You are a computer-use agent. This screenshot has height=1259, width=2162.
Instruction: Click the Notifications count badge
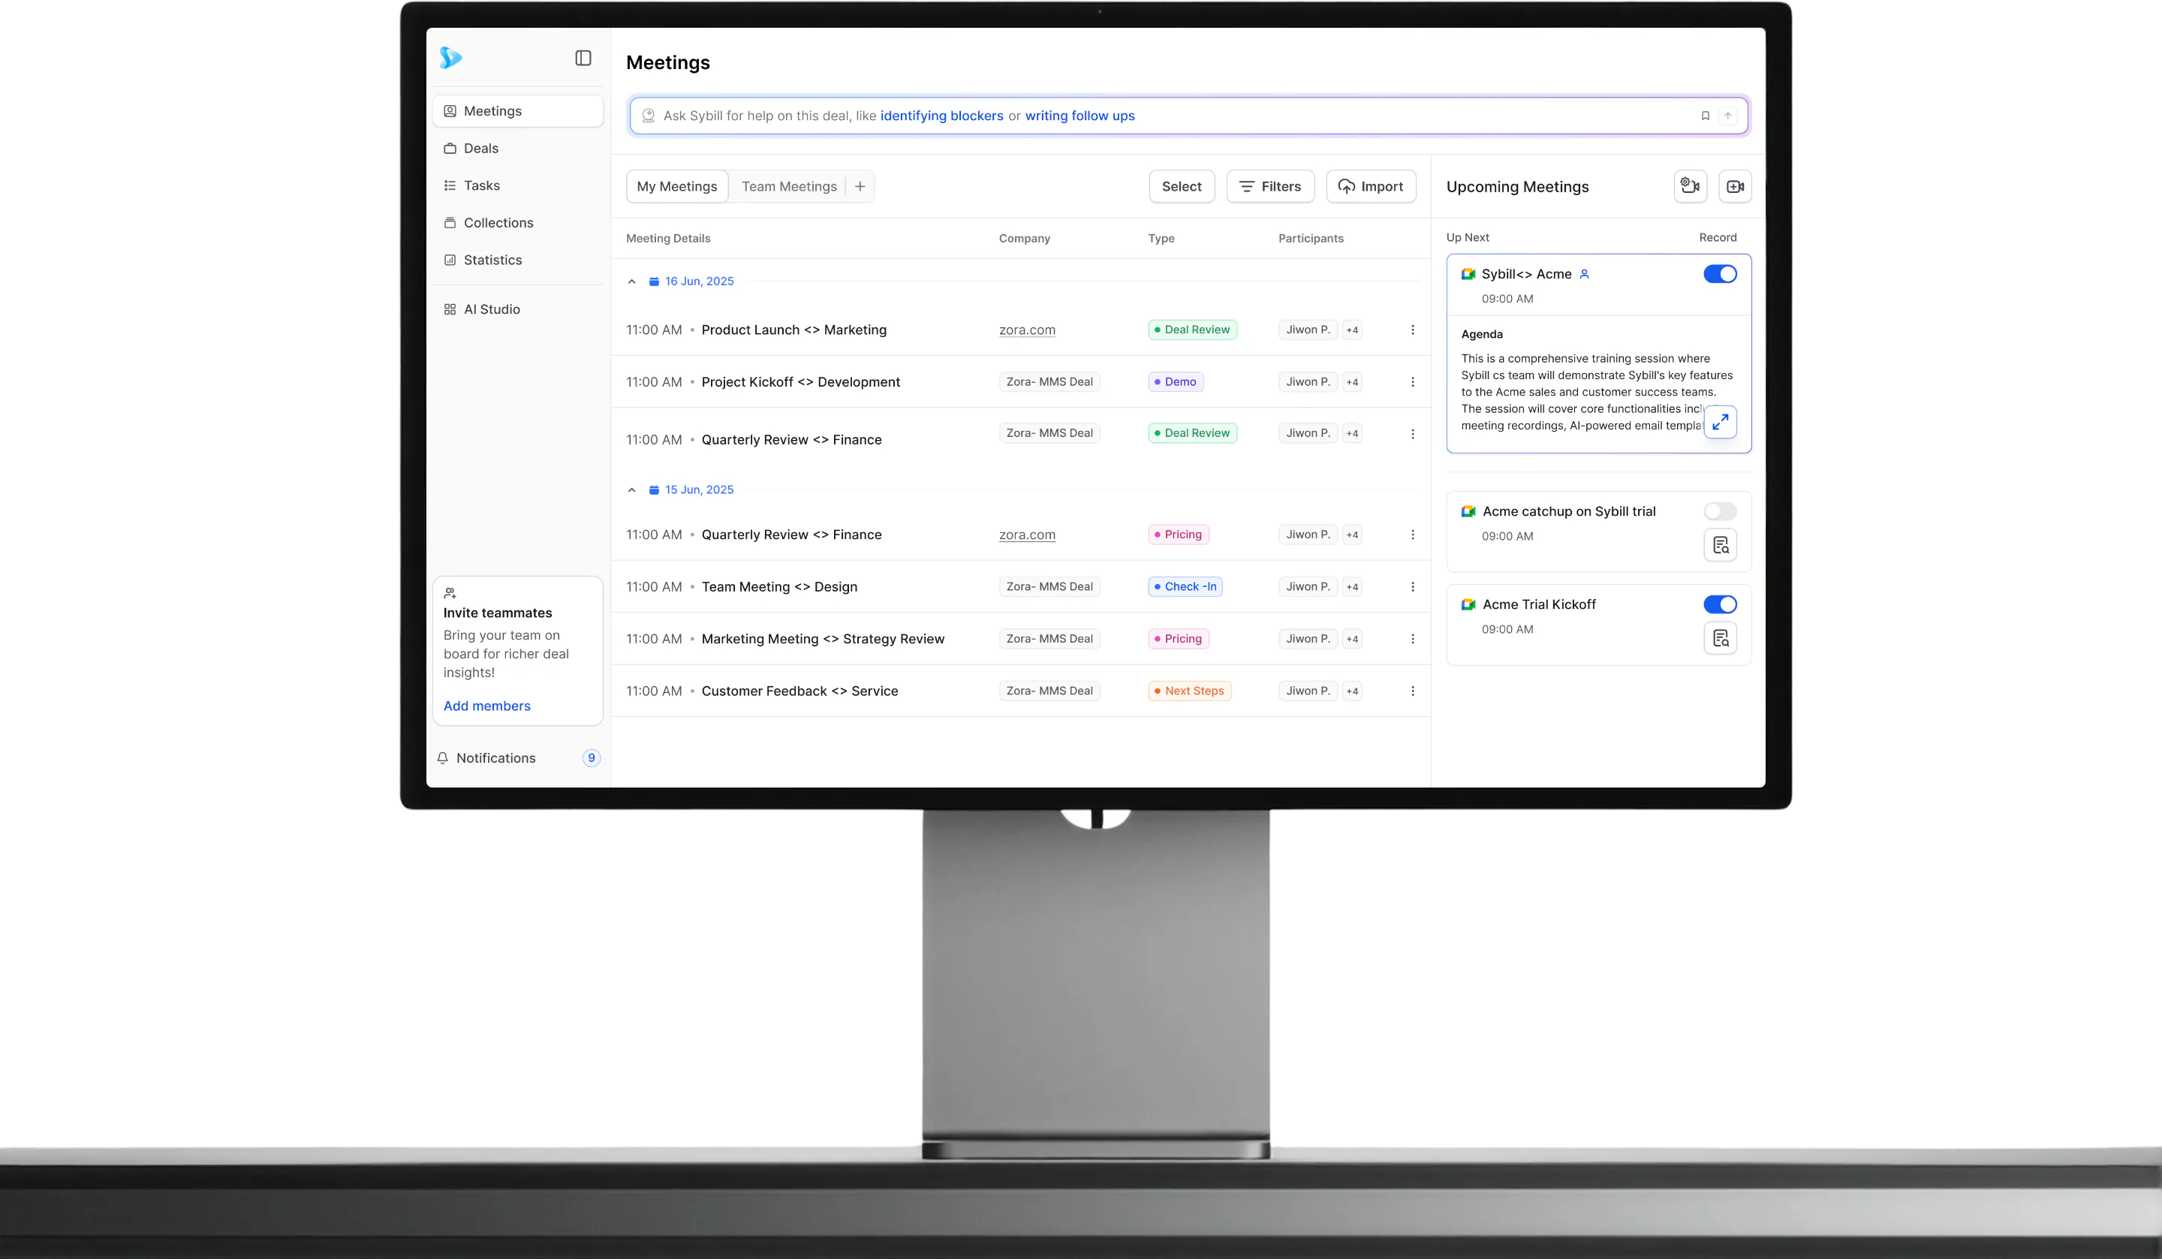click(x=591, y=758)
